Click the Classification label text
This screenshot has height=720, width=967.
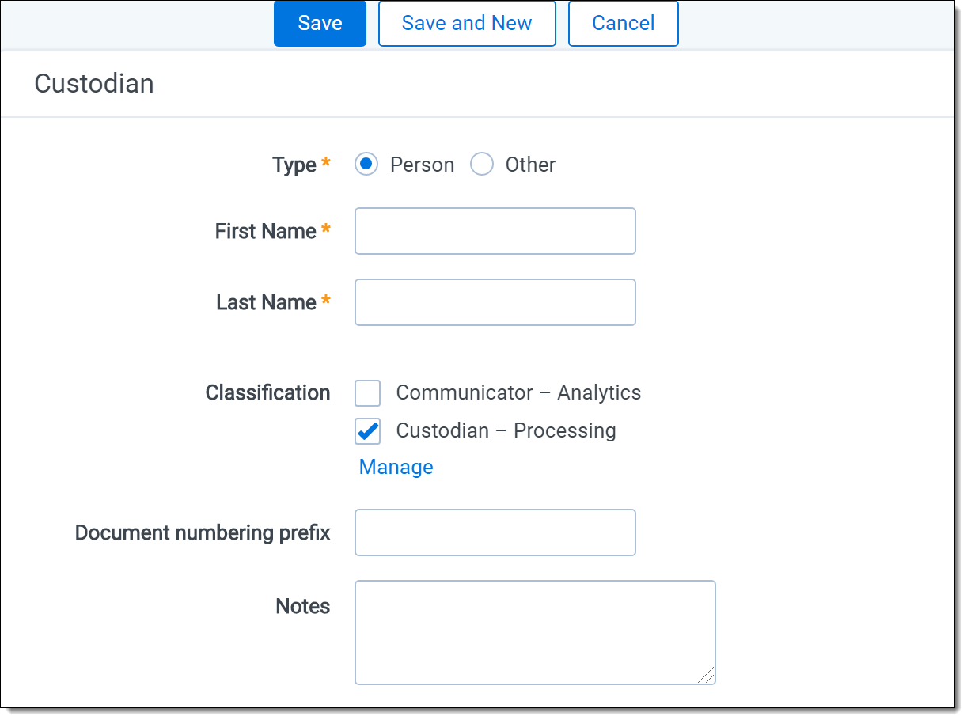coord(267,393)
